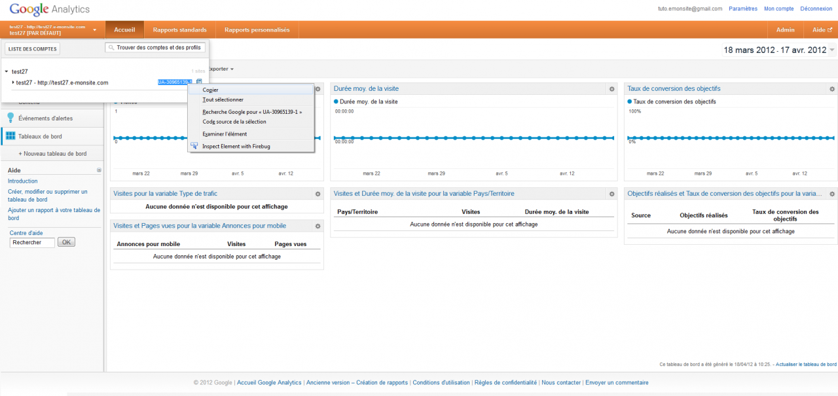Open the date range dropdown arrow
Screen dimensions: 838x396
tap(832, 50)
